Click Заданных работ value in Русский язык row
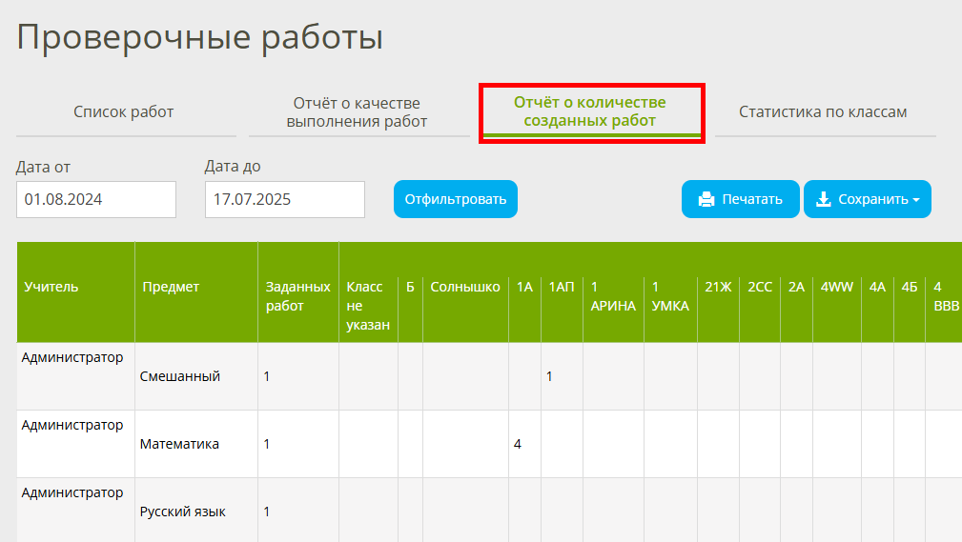Viewport: 962px width, 542px height. tap(267, 512)
